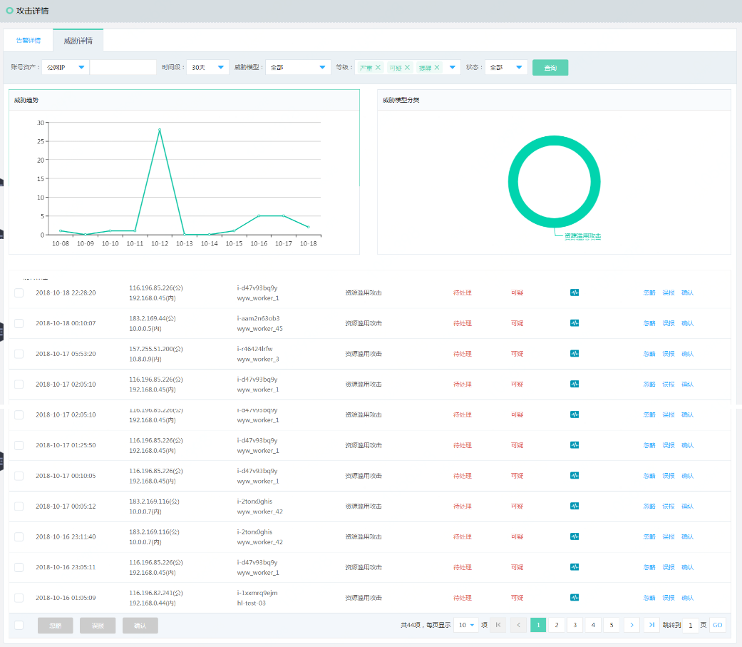Click the waveform detail icon on the first row
The width and height of the screenshot is (742, 647).
[574, 292]
